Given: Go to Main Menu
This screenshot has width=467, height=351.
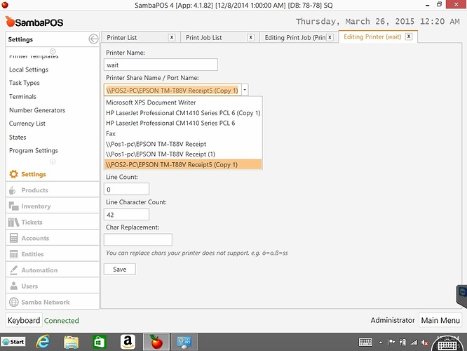Looking at the screenshot, I should [x=440, y=320].
